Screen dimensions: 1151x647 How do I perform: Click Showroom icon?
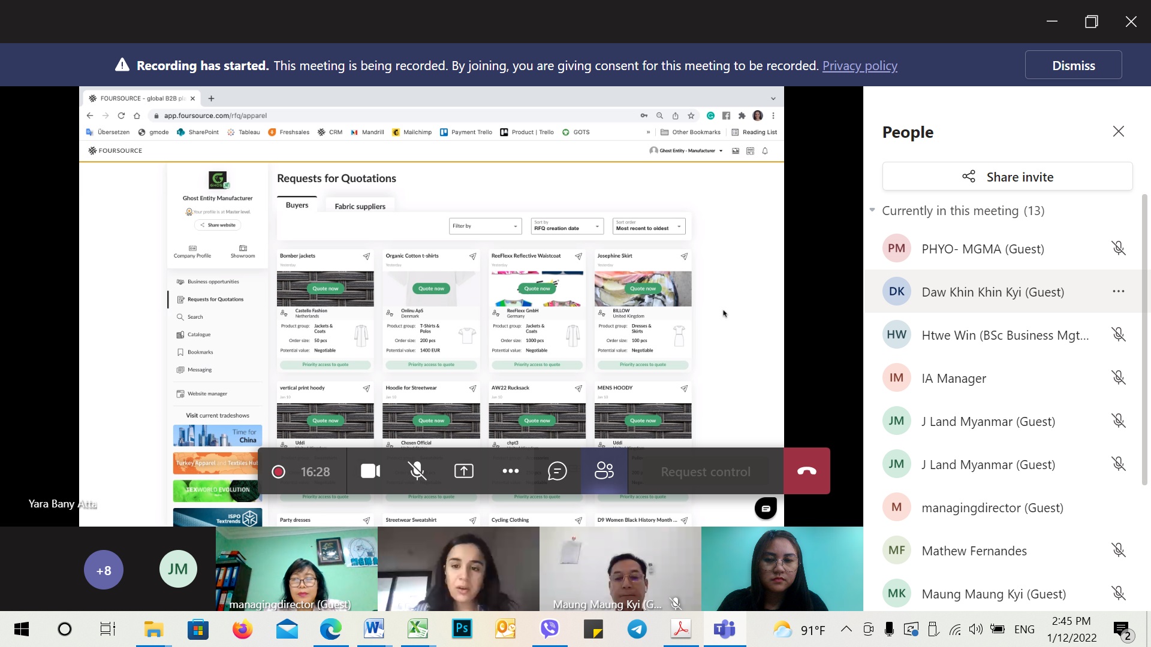[x=243, y=252]
